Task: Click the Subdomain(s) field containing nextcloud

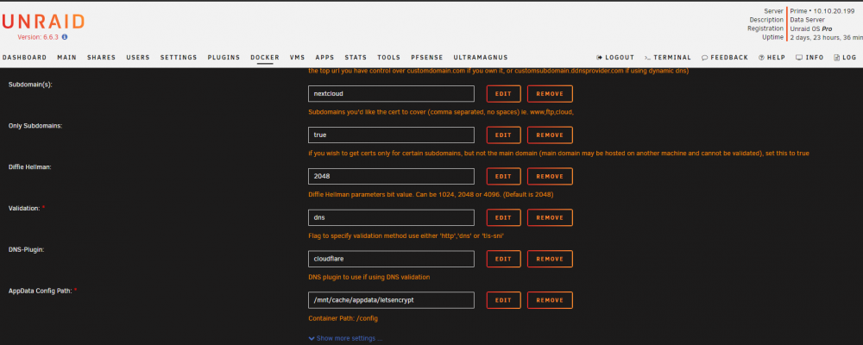Action: click(391, 93)
